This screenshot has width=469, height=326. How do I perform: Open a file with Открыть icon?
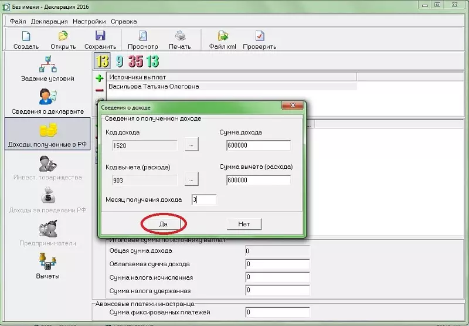(63, 40)
